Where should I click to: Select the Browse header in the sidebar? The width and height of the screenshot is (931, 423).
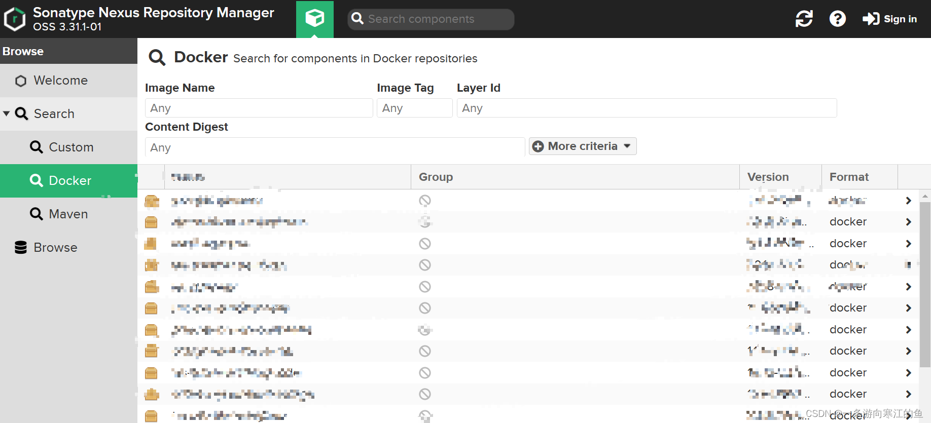pos(68,51)
